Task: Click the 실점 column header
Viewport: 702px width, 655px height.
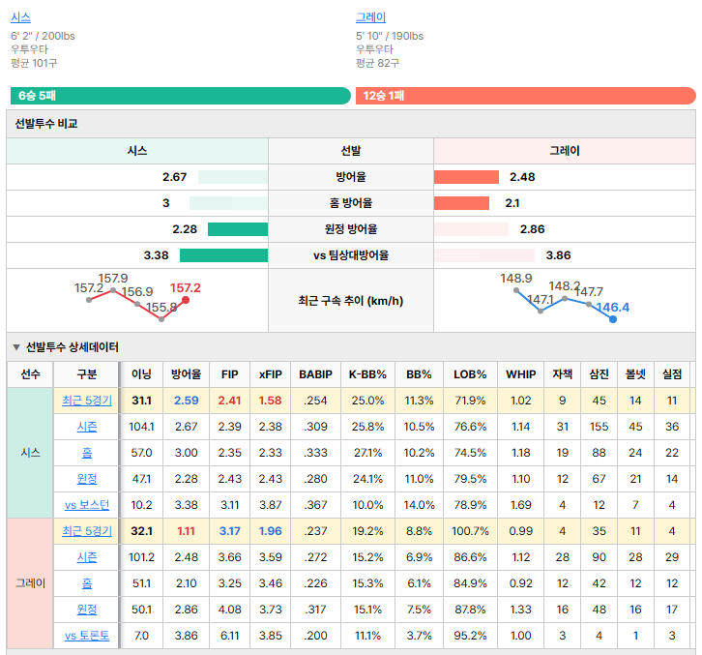Action: 672,374
